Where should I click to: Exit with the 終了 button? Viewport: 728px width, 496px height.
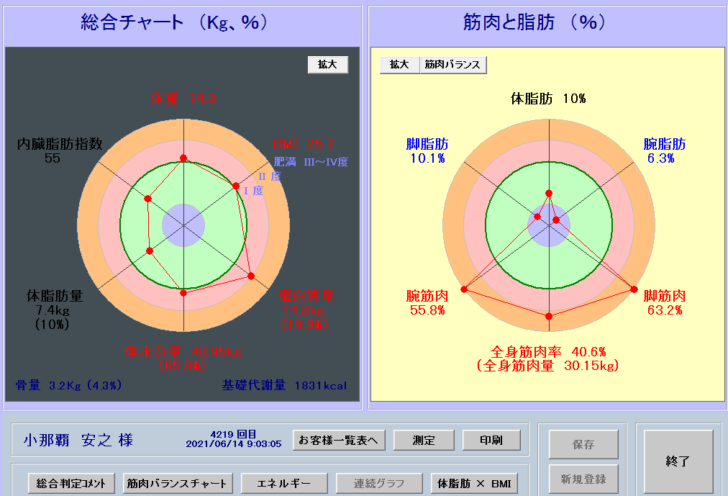click(x=678, y=461)
